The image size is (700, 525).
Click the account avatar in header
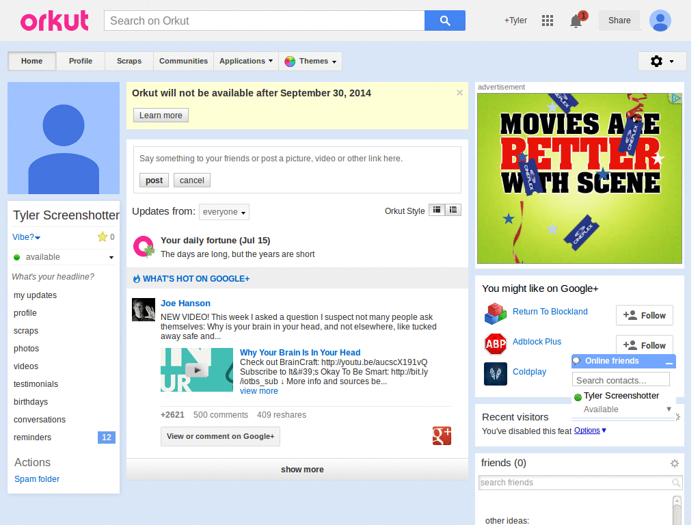tap(660, 21)
